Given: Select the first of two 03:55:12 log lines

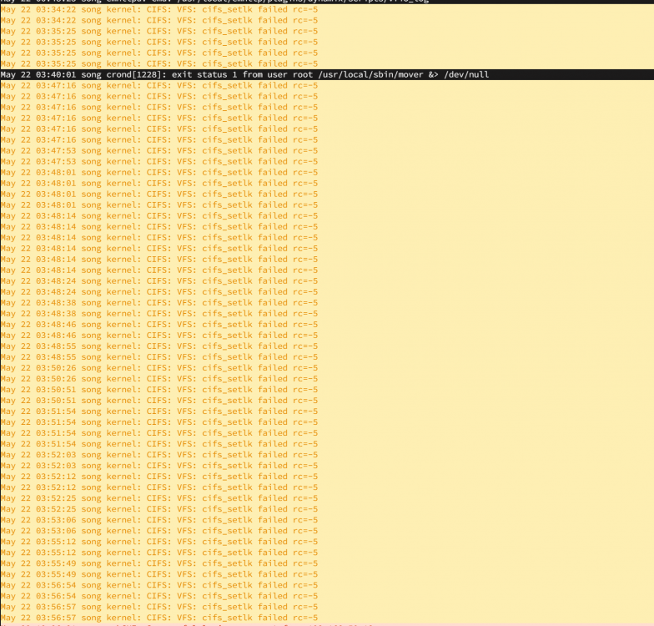Looking at the screenshot, I should pos(327,541).
